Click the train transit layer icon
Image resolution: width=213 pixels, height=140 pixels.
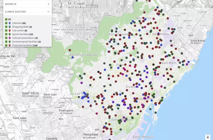click(208, 137)
